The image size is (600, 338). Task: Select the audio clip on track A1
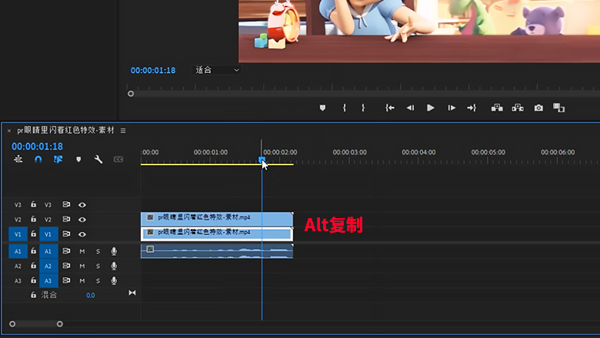point(217,251)
